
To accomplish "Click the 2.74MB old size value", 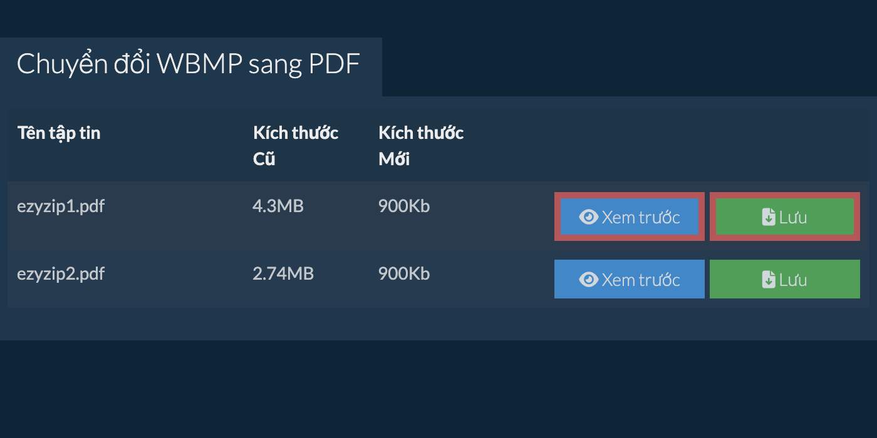I will (x=283, y=273).
